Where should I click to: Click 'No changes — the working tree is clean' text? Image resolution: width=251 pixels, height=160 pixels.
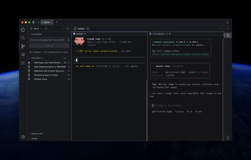click(49, 52)
